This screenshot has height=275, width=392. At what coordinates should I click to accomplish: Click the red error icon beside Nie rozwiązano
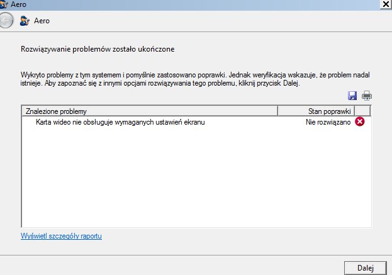click(359, 121)
